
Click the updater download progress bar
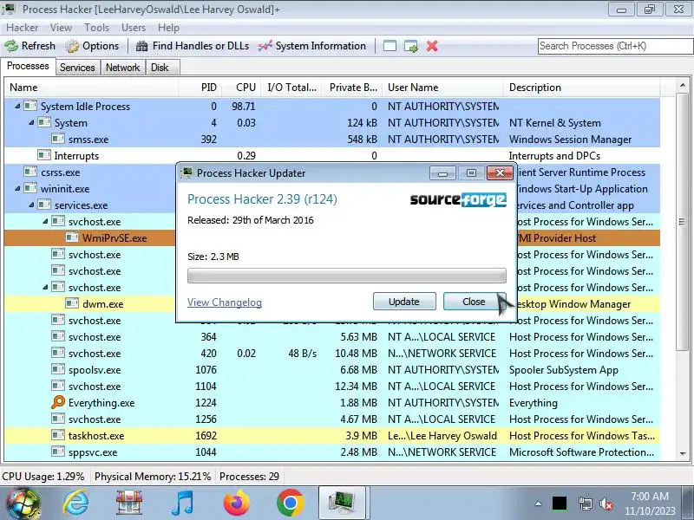346,276
